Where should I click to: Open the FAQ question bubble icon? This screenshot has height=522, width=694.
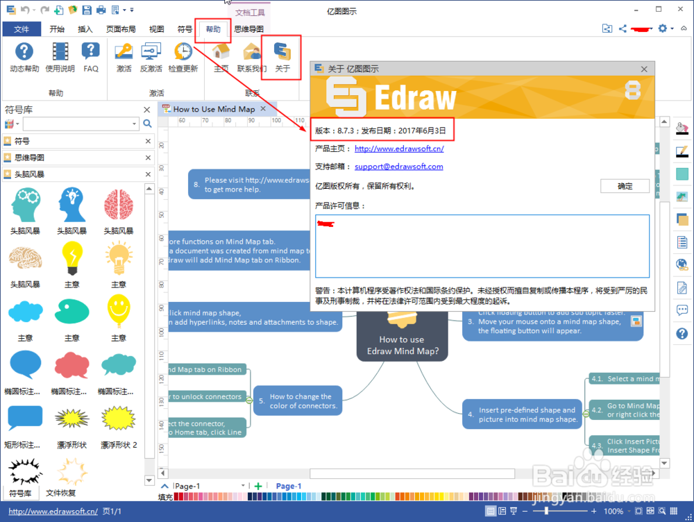[90, 52]
